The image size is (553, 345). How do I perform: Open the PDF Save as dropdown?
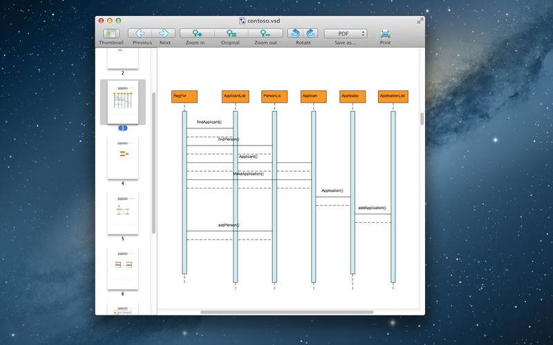(x=345, y=34)
